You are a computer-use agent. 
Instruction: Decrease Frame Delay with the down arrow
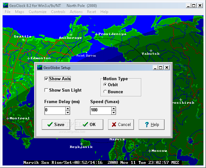point(68,113)
